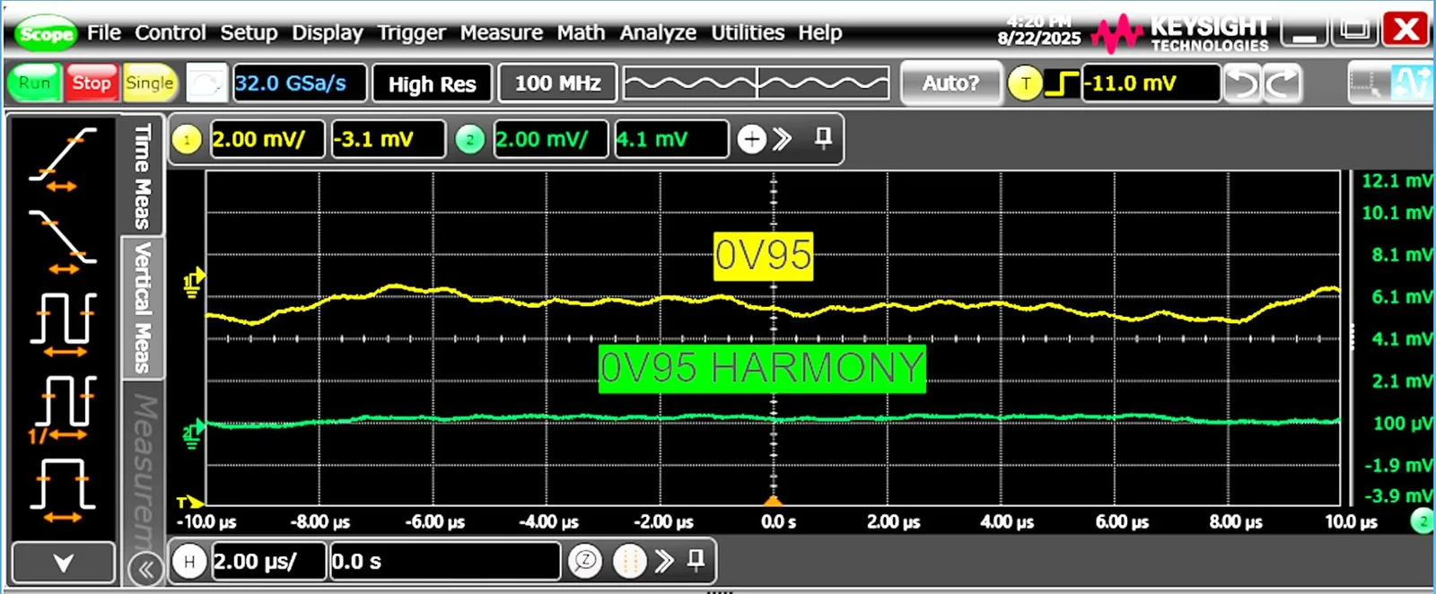Edit channel 1 scale 2.00 mV/
Image resolution: width=1436 pixels, height=594 pixels.
[267, 139]
